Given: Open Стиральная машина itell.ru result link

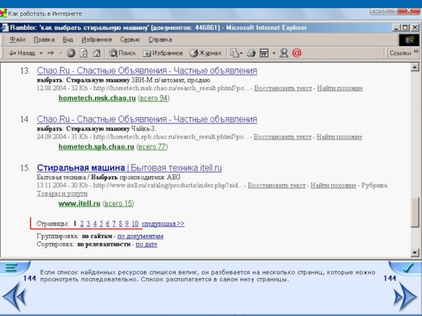Looking at the screenshot, I should click(x=129, y=167).
